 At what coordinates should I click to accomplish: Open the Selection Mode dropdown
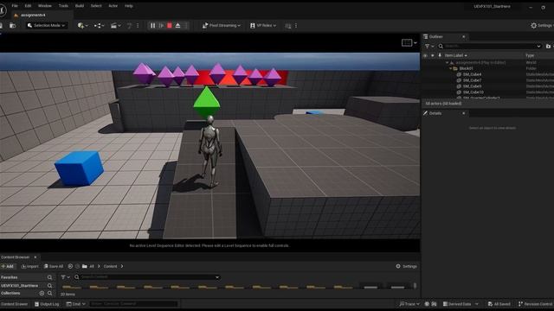coord(46,25)
